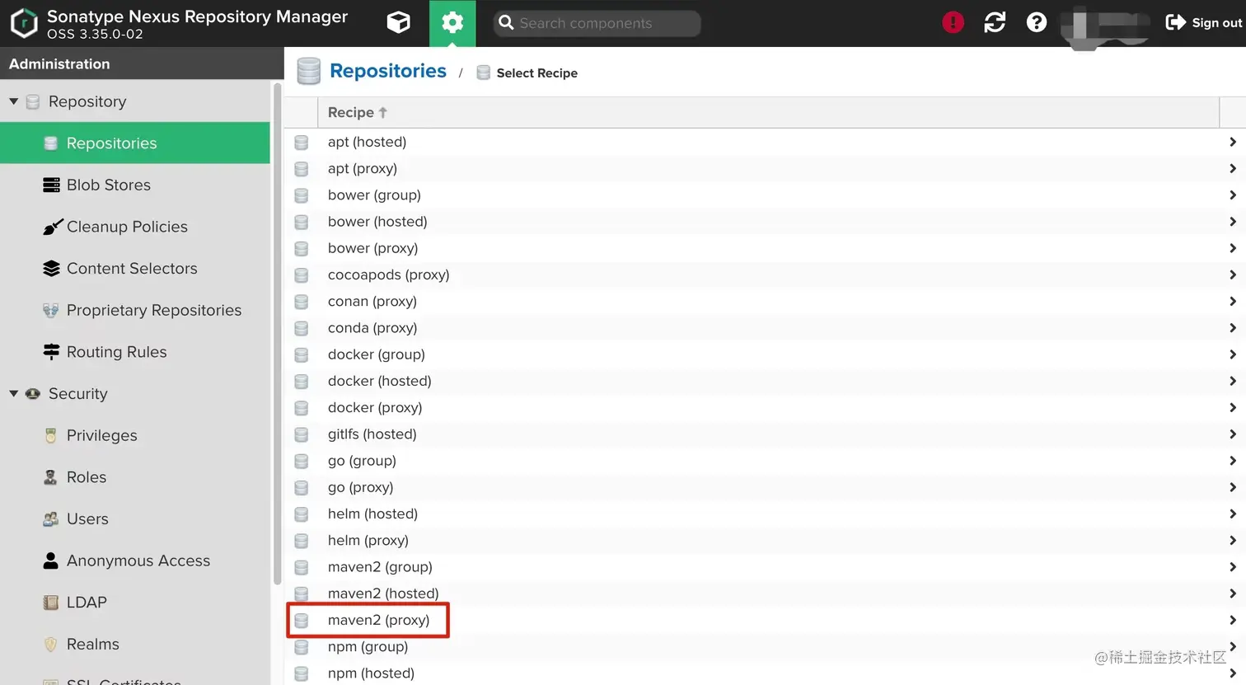Screen dimensions: 1246x685
Task: Open Users in the sidebar
Action: click(135, 518)
